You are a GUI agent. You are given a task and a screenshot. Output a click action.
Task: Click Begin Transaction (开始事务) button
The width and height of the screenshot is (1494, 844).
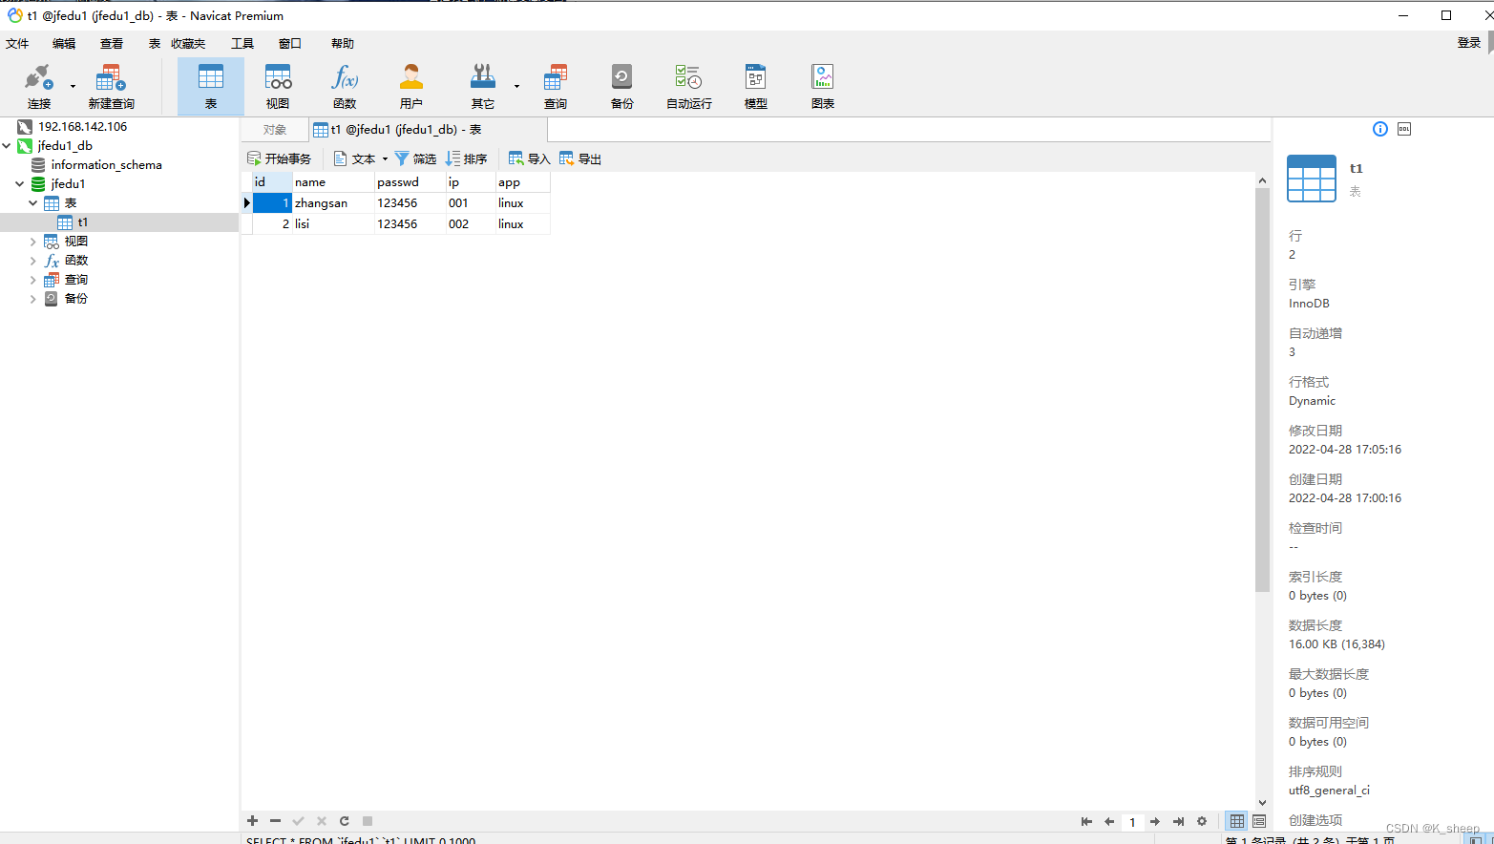click(x=279, y=159)
